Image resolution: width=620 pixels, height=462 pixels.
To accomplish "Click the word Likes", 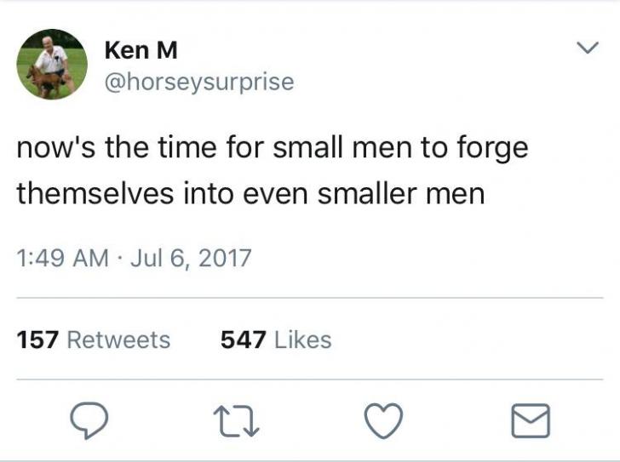I will point(302,339).
